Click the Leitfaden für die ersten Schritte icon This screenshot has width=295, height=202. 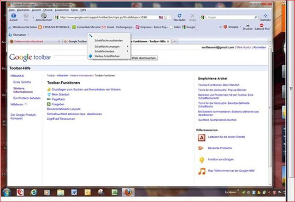coord(201,137)
